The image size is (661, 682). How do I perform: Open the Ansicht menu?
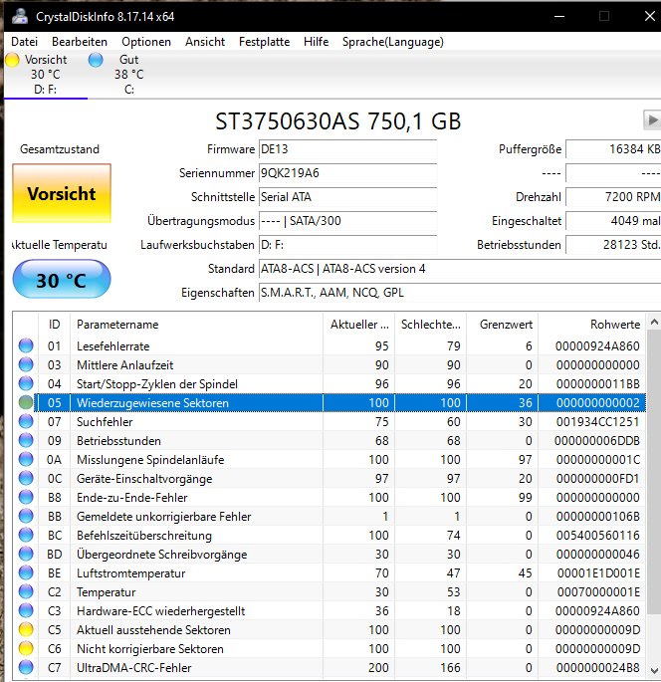click(205, 42)
